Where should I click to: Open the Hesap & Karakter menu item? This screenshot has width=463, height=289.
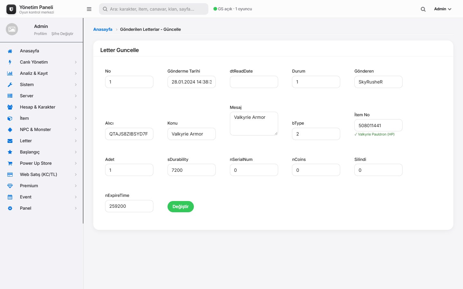click(41, 107)
